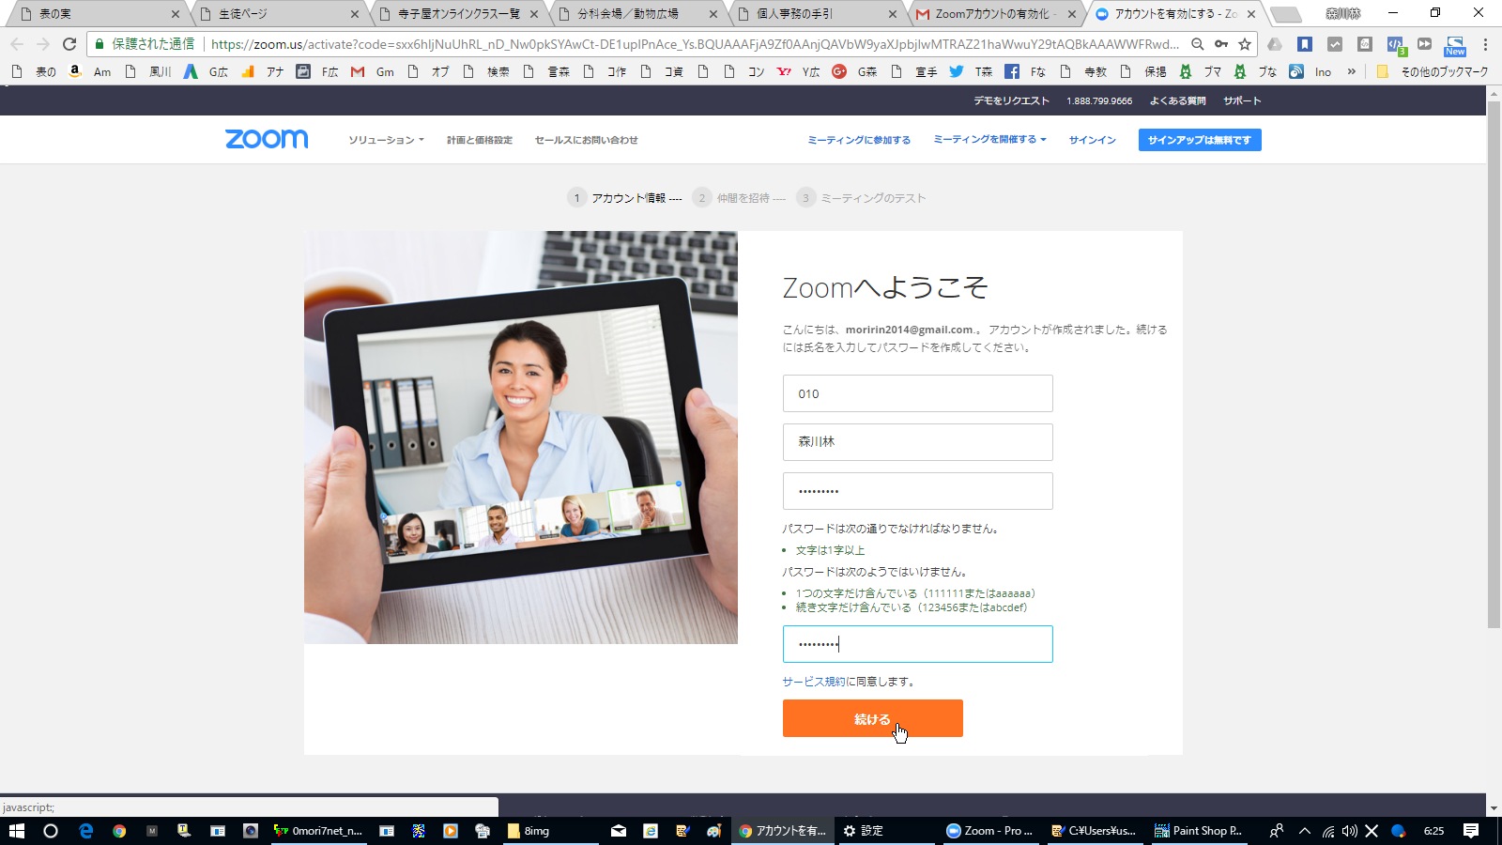Reload the page with the refresh icon

tap(69, 43)
